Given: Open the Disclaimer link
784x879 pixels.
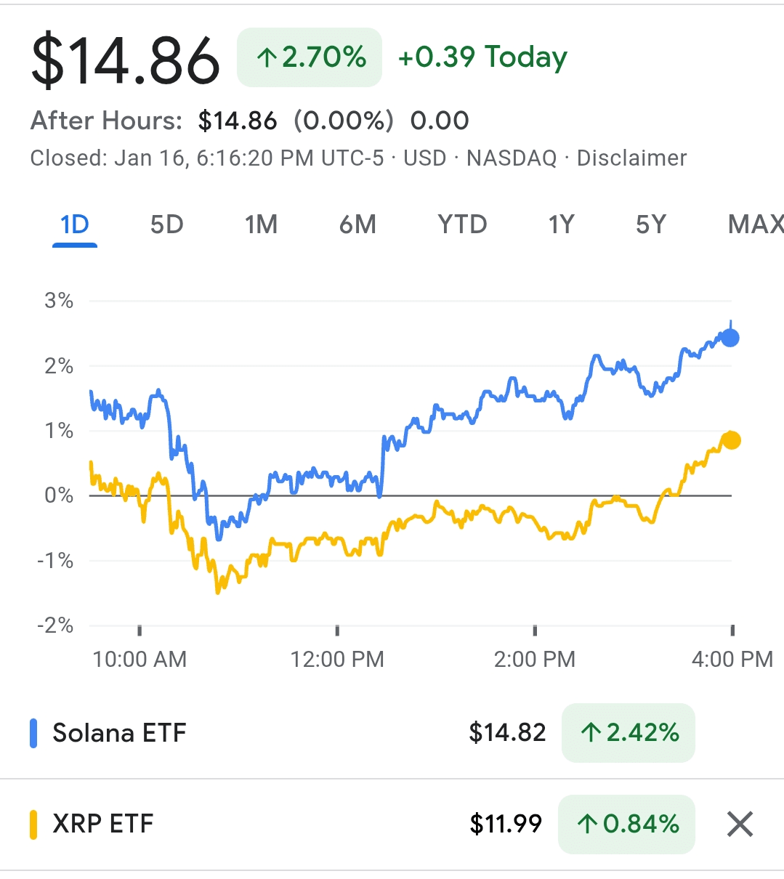Looking at the screenshot, I should (631, 158).
